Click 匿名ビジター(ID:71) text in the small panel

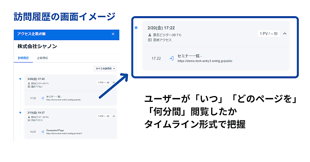(40, 83)
